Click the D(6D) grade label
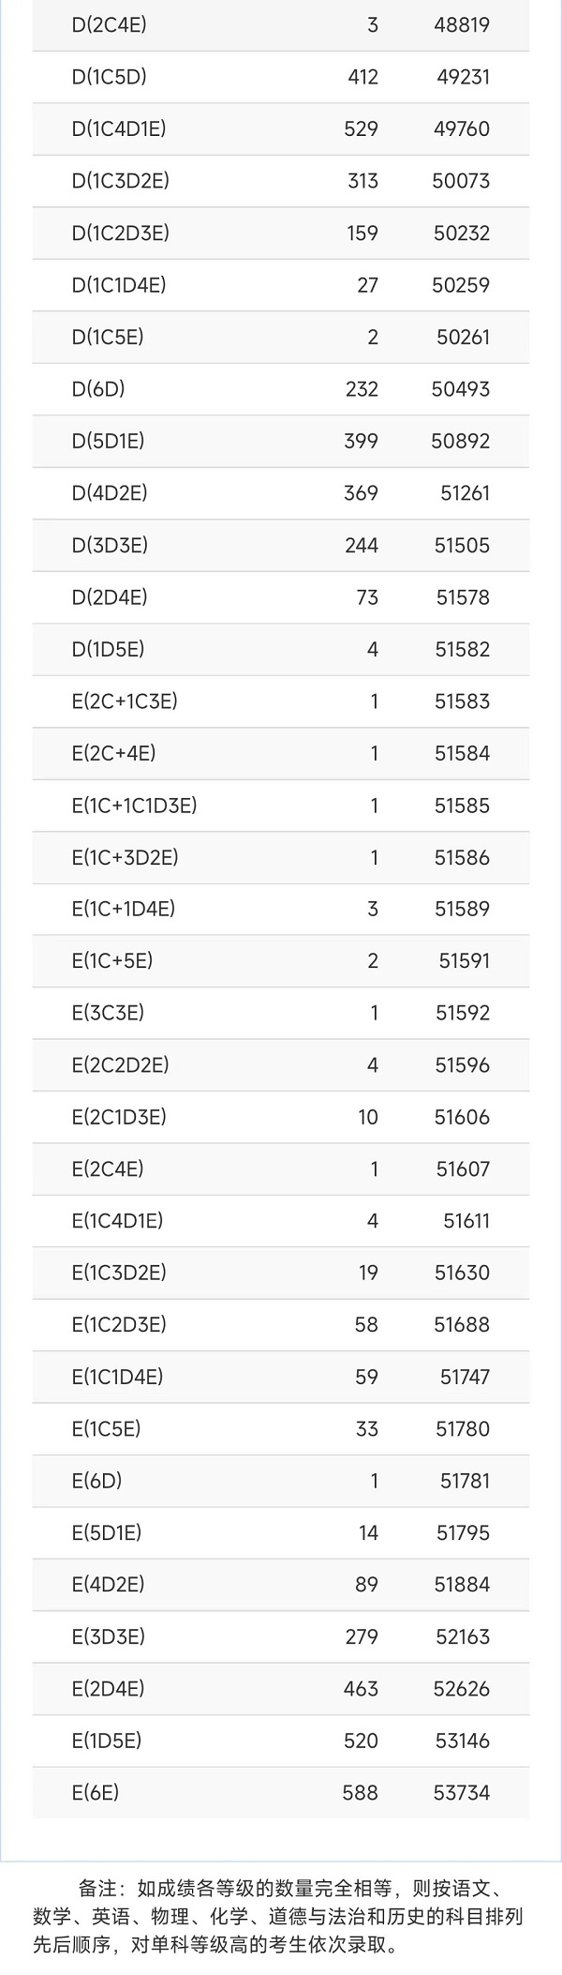The height and width of the screenshot is (1975, 562). coord(98,388)
